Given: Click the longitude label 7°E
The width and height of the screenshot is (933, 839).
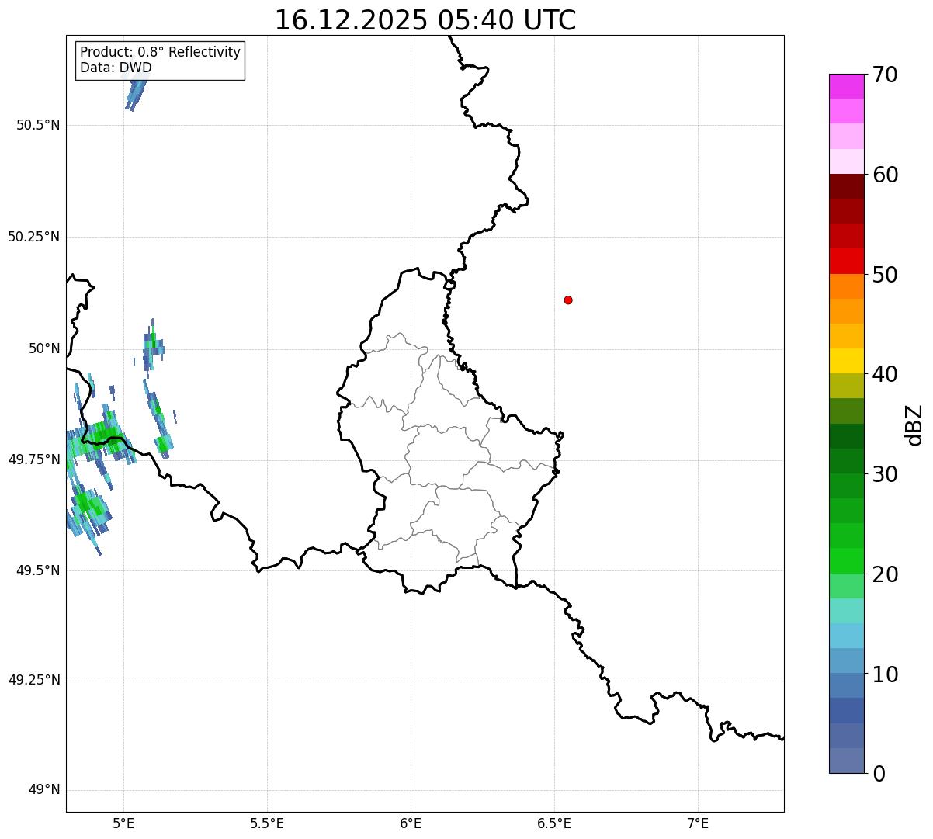Looking at the screenshot, I should (x=698, y=823).
